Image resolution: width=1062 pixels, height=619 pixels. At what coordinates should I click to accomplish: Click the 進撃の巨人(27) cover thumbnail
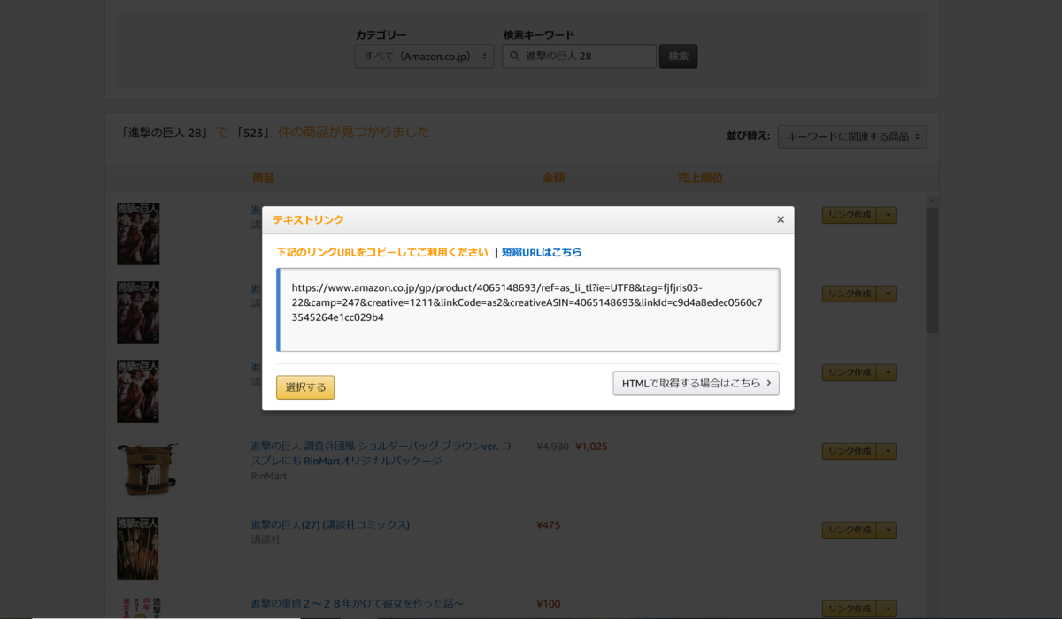[x=137, y=548]
